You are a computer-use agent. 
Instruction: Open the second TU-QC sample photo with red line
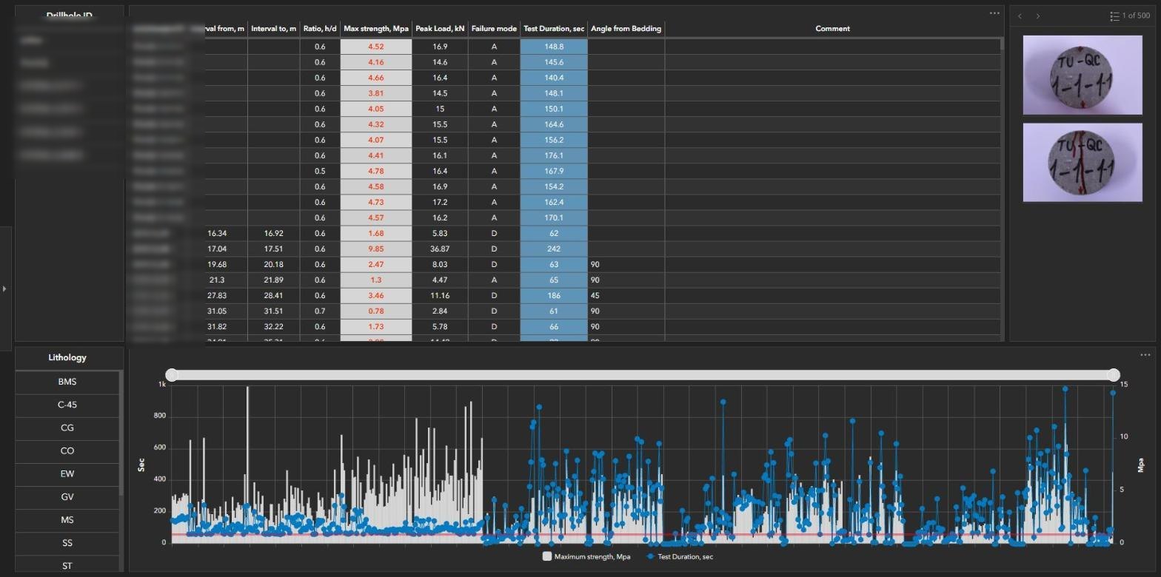1083,162
